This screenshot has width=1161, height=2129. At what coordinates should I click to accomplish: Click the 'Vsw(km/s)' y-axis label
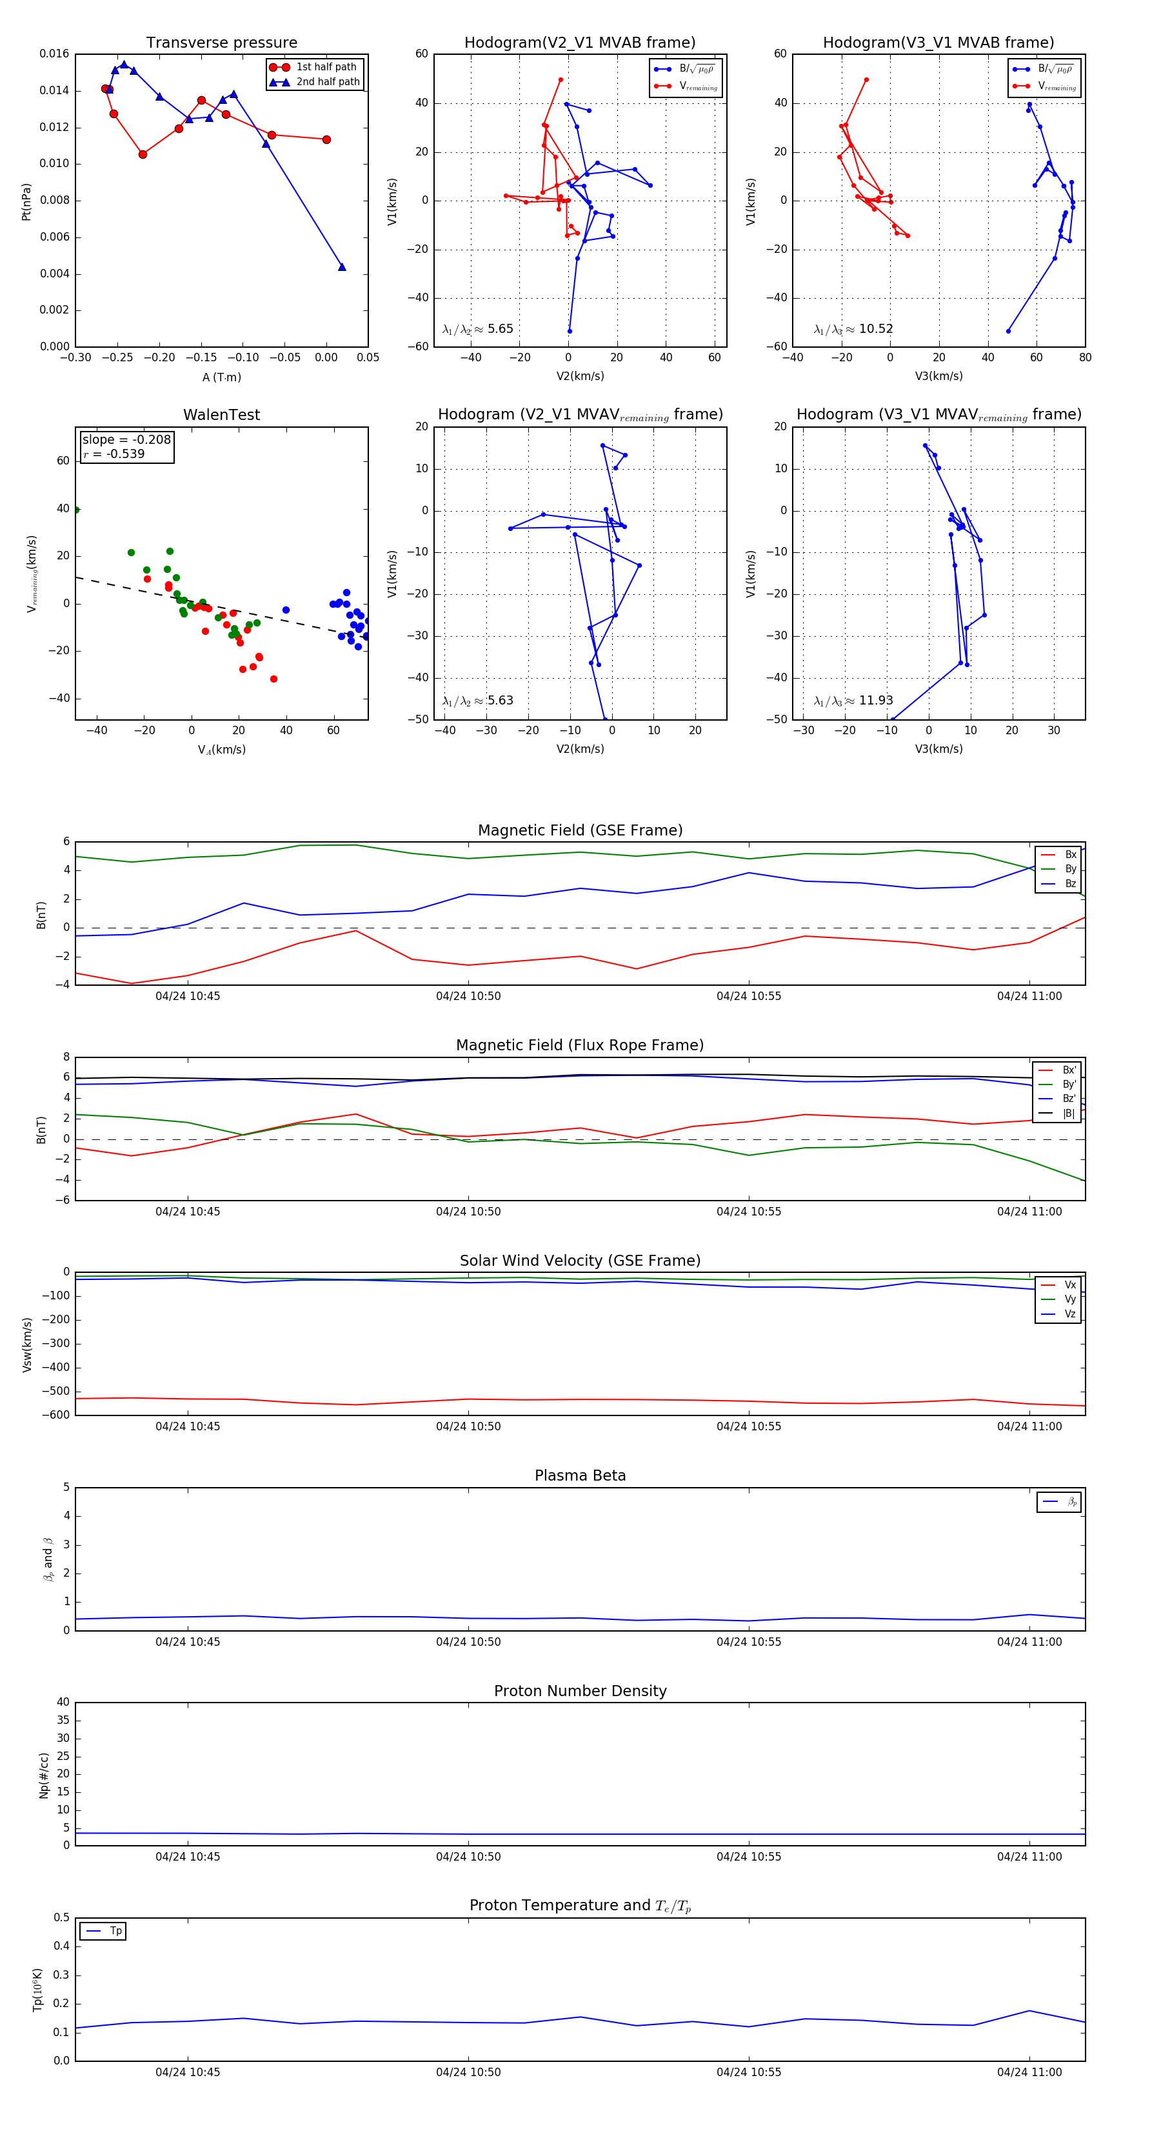pos(26,1344)
